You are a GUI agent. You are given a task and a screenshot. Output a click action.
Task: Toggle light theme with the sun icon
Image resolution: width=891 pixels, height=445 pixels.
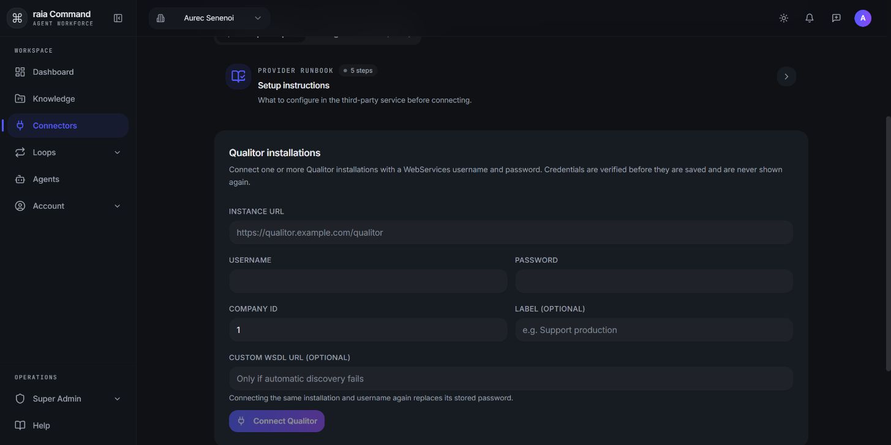point(783,18)
